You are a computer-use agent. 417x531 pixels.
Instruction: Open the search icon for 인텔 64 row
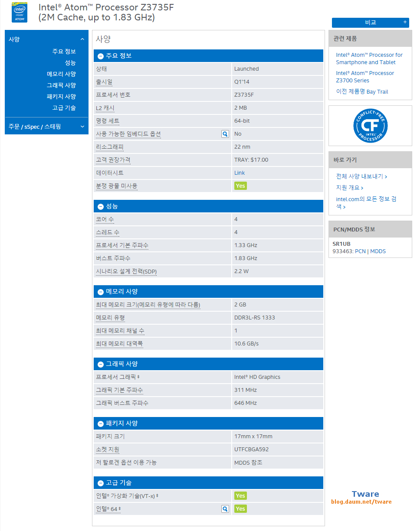[x=225, y=509]
